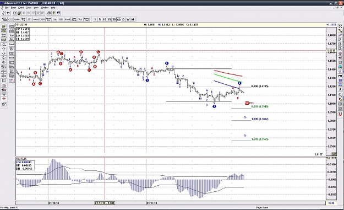This screenshot has height=210, width=344.
Task: Click the PTI tool icon
Action: coord(340,76)
